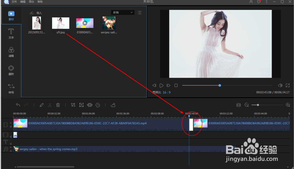Viewport: 294px width, 169px height.
Task: Click the blue timeline playhead marker
Action: (189, 116)
